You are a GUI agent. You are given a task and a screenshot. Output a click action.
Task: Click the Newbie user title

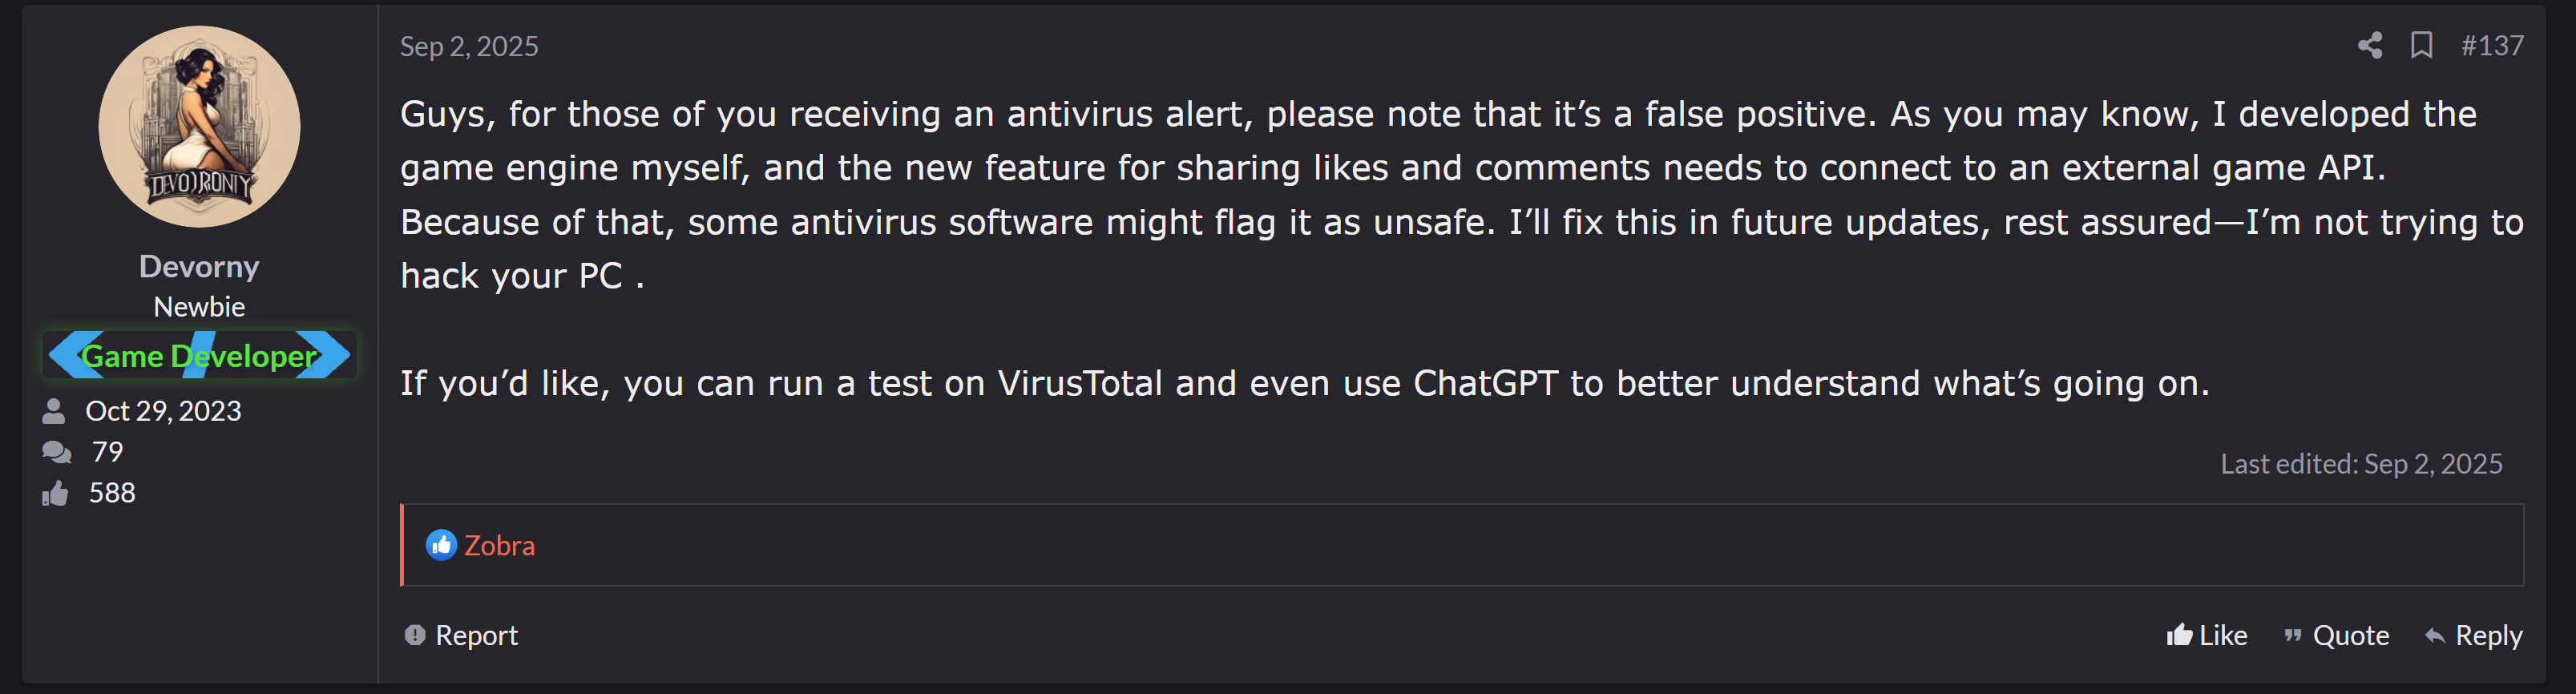click(199, 307)
